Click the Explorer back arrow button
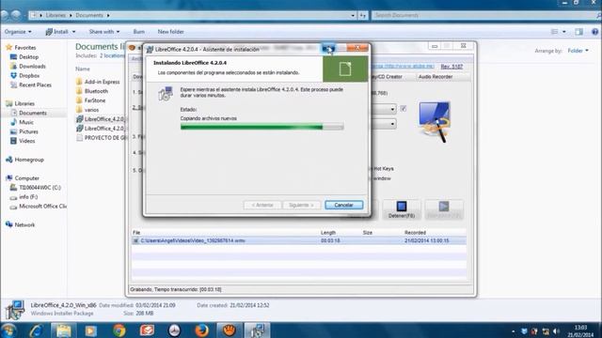The image size is (602, 338). click(5, 15)
